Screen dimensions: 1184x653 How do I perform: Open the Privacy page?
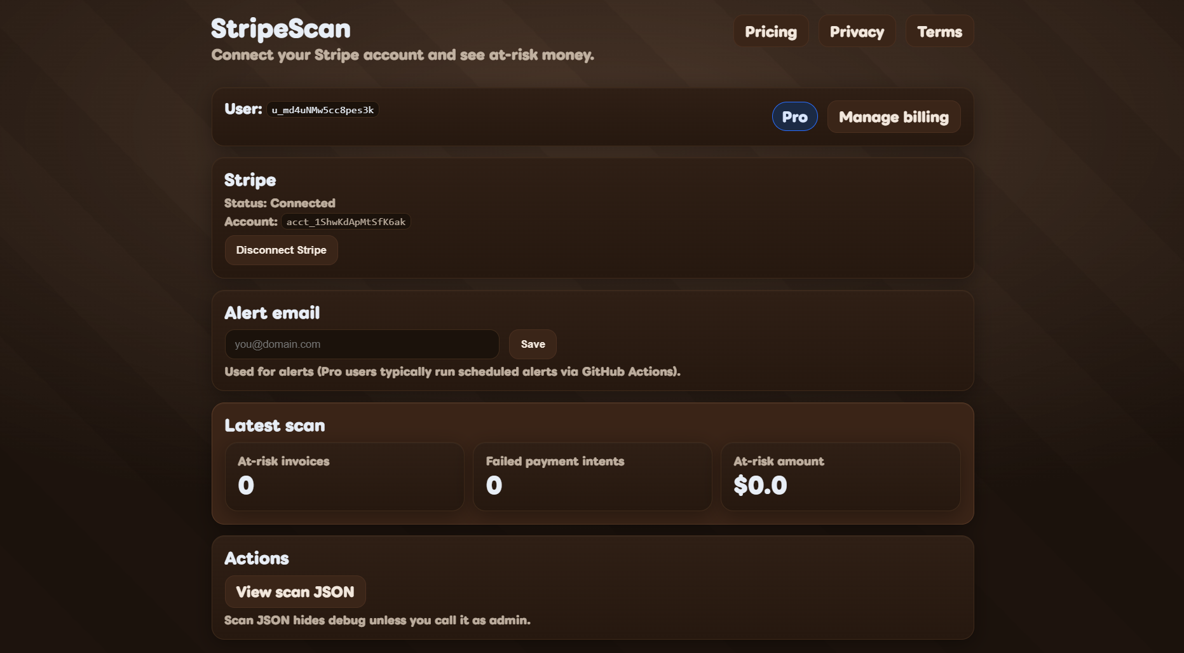pyautogui.click(x=857, y=31)
